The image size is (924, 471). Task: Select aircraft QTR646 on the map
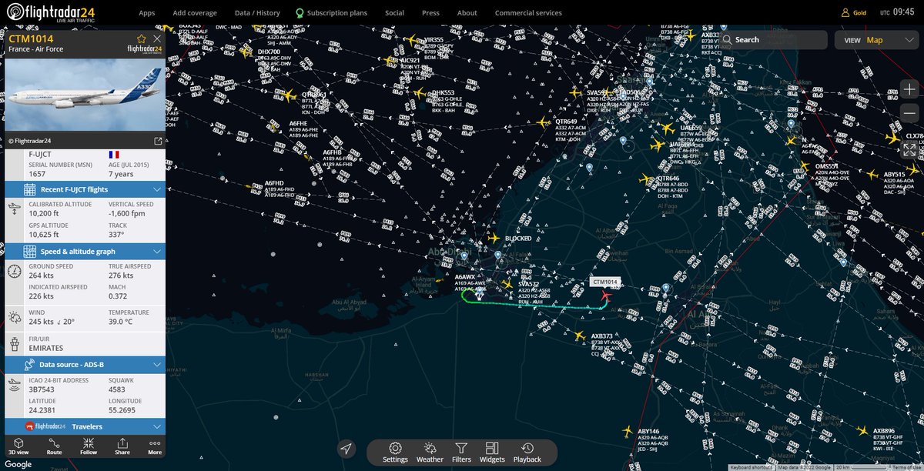pyautogui.click(x=645, y=179)
